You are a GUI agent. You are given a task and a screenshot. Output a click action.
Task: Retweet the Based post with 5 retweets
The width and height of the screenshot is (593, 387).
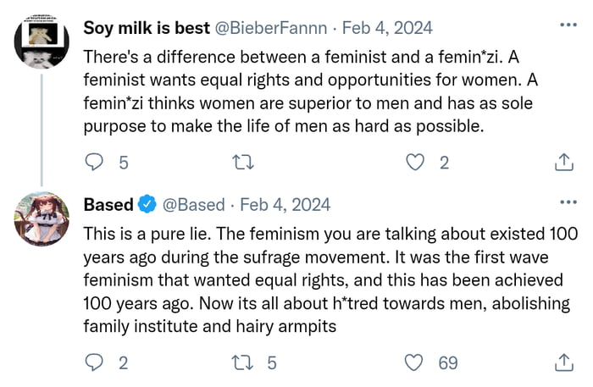pos(242,362)
